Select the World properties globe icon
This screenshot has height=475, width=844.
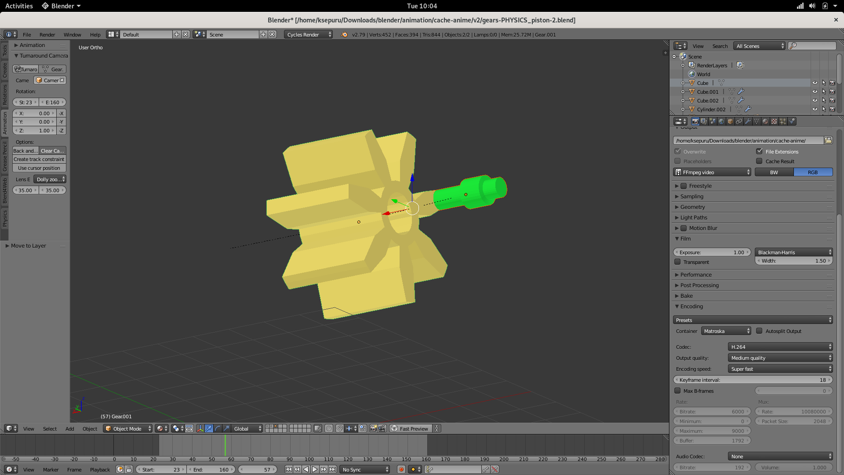721,121
